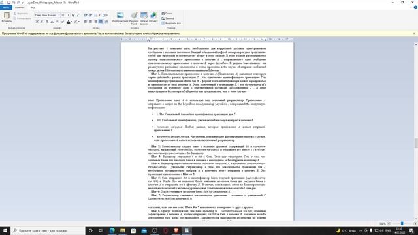This screenshot has width=418, height=235.
Task: Align text left
Action: [86, 22]
